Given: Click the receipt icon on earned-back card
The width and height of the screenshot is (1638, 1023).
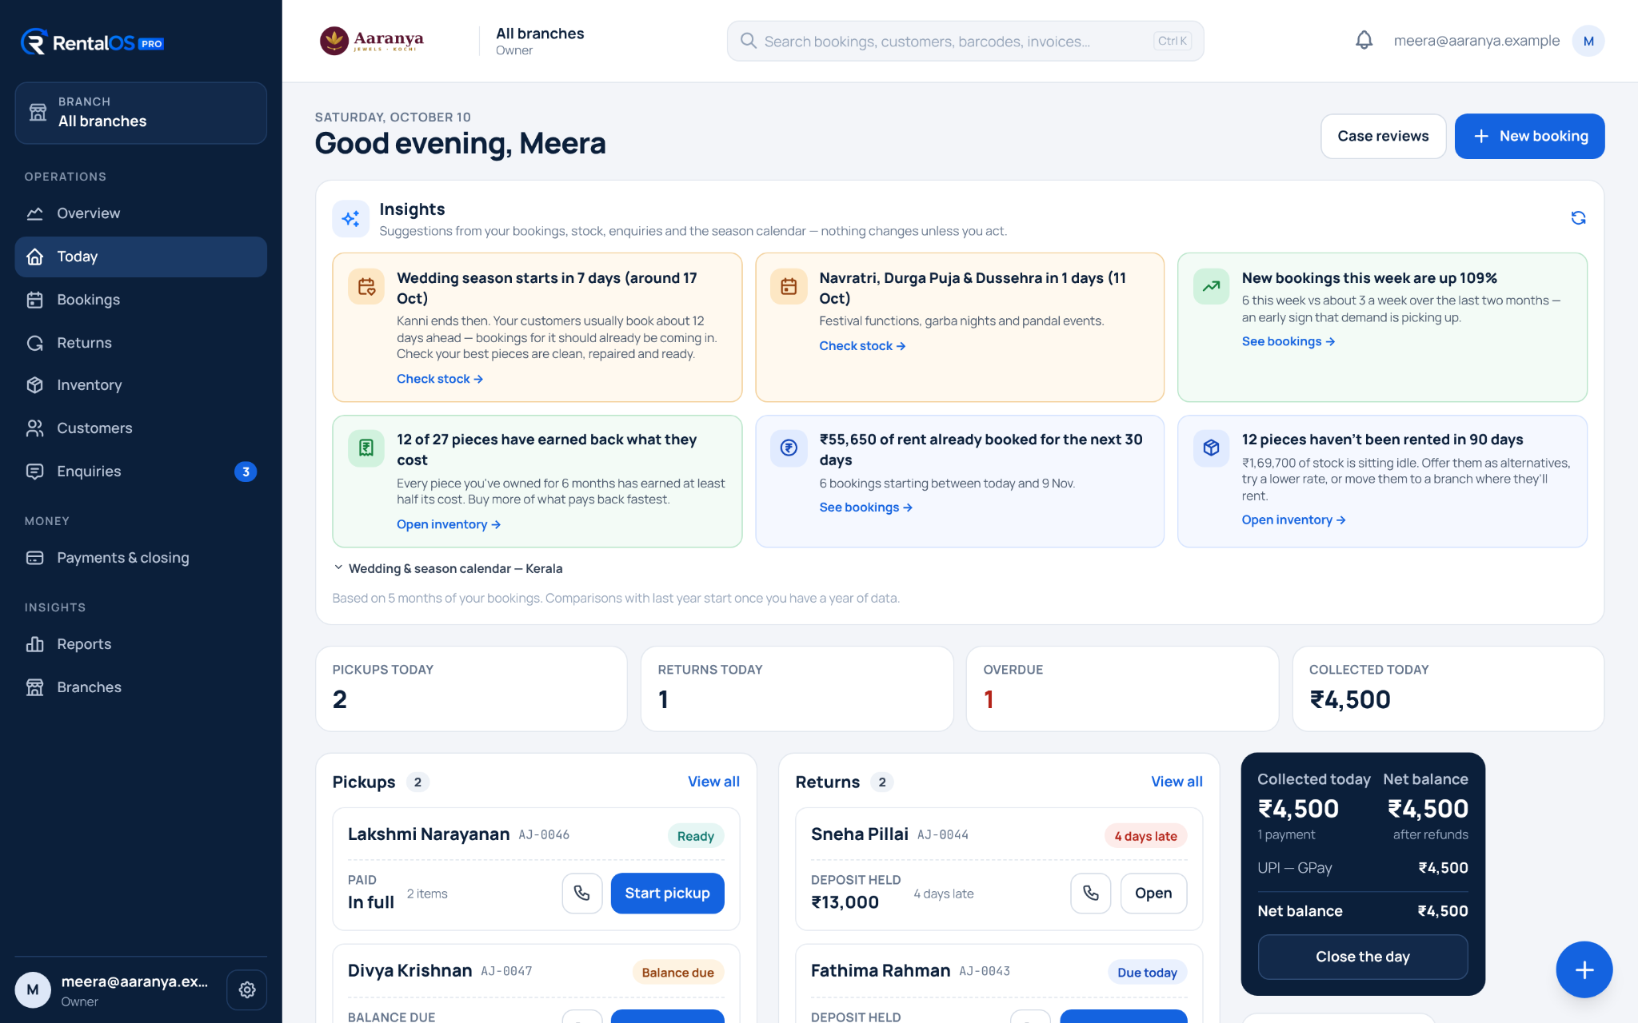Looking at the screenshot, I should 366,448.
